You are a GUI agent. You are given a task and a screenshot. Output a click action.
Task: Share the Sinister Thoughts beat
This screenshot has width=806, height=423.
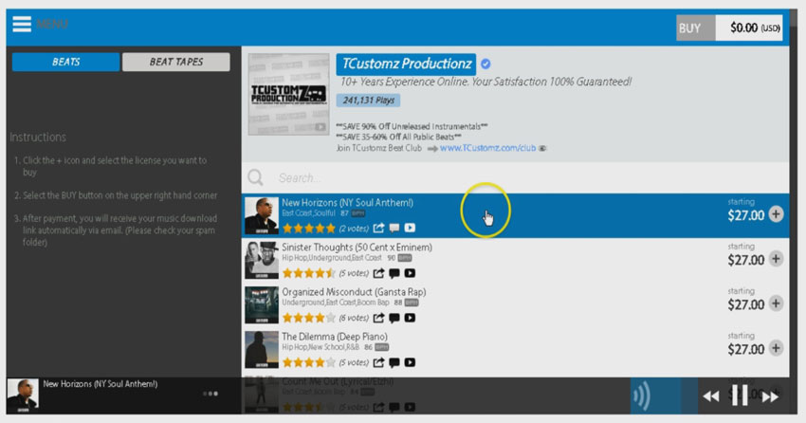379,273
